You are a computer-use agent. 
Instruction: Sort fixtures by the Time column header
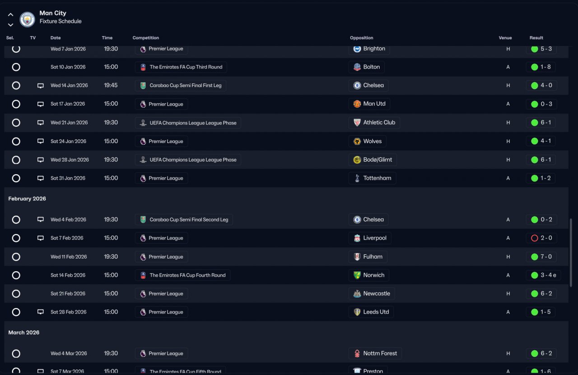107,38
